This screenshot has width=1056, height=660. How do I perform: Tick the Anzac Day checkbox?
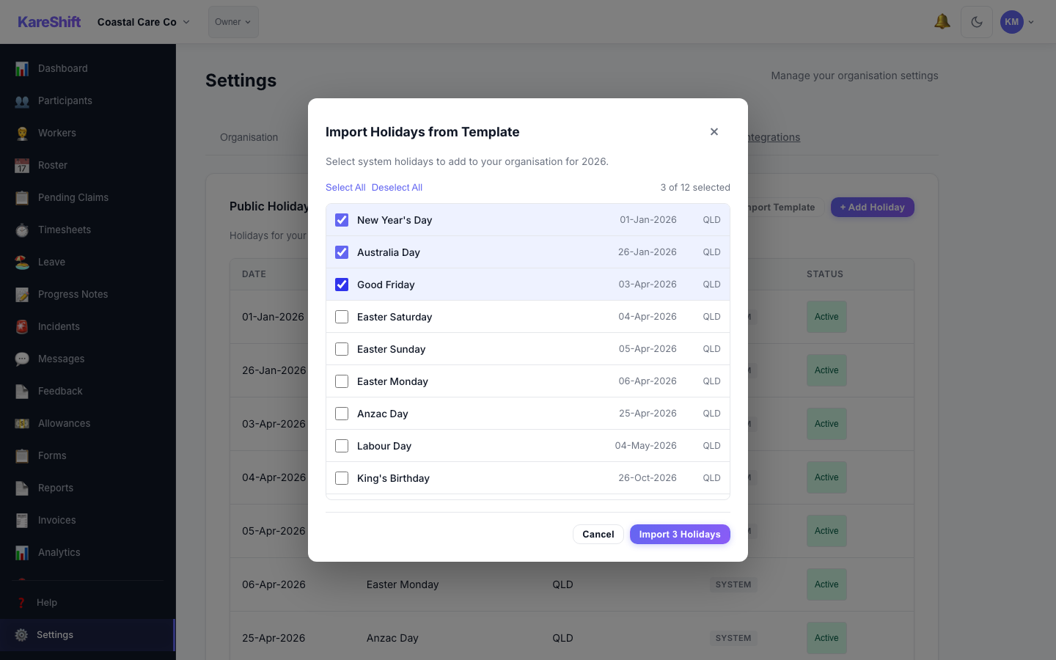pyautogui.click(x=342, y=414)
